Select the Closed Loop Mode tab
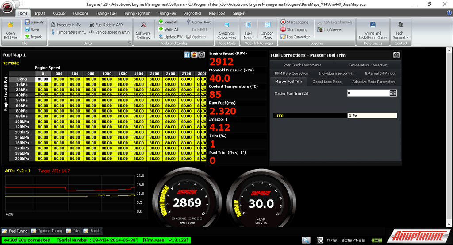The image size is (453, 245). pos(327,82)
